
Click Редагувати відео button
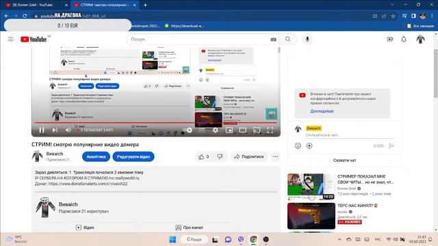click(133, 156)
